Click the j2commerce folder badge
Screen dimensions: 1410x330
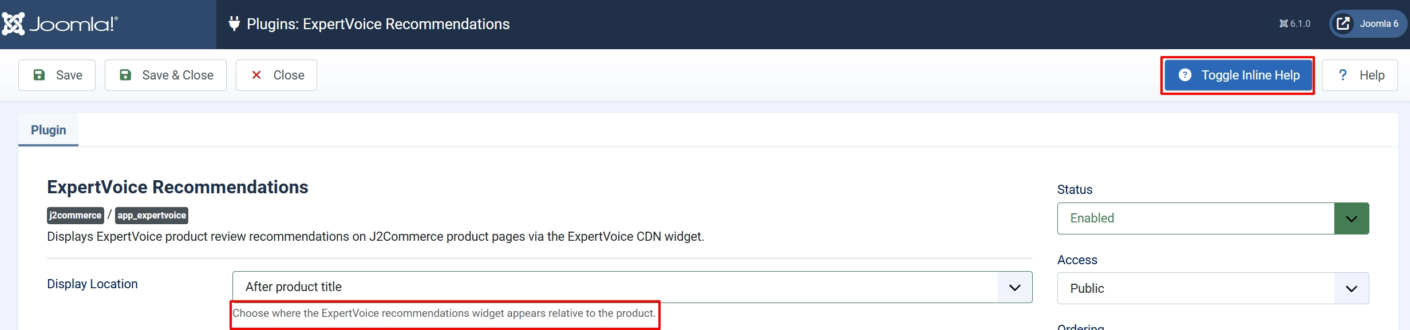point(75,215)
